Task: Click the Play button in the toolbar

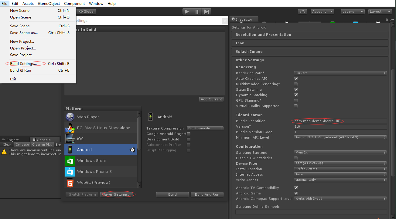Action: pyautogui.click(x=187, y=12)
